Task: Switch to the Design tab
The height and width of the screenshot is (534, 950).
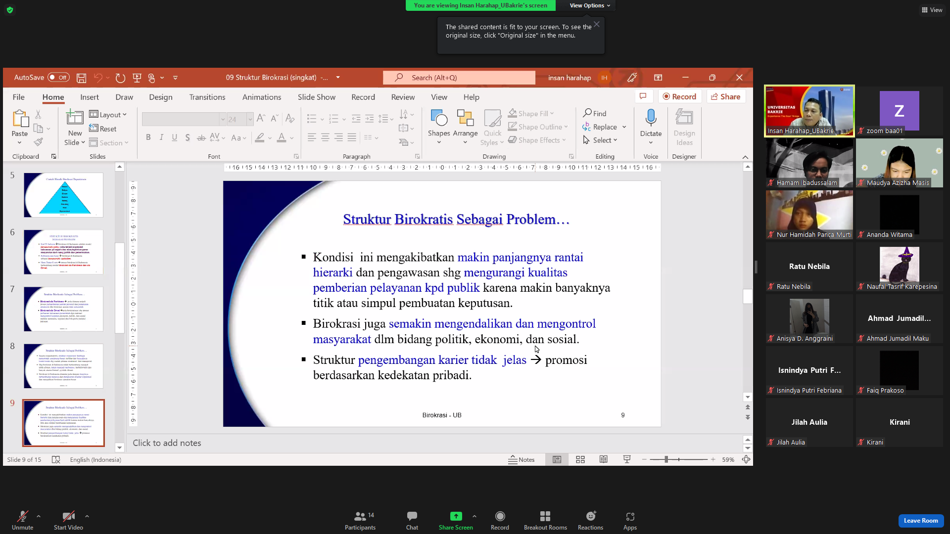Action: click(x=161, y=97)
